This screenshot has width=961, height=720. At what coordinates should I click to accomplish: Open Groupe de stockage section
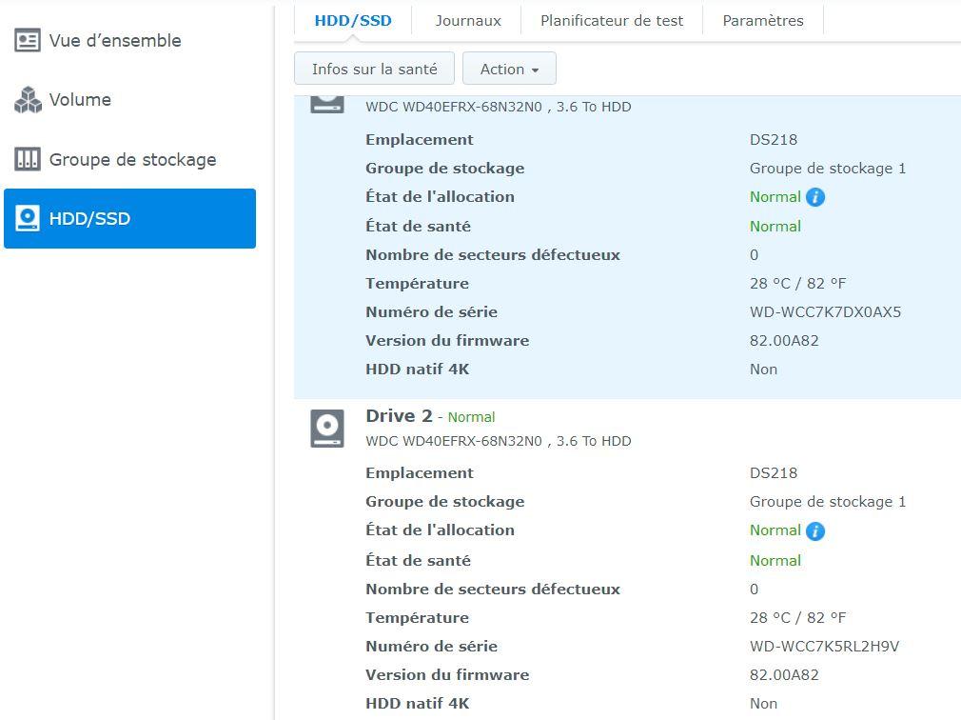132,159
